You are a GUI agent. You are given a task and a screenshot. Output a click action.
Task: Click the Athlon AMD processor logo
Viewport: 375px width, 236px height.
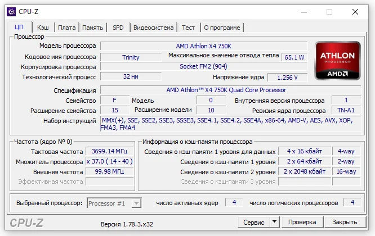point(337,61)
